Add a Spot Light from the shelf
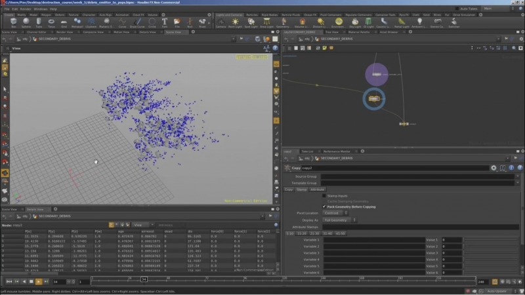Image resolution: width=525 pixels, height=295 pixels. [251, 22]
